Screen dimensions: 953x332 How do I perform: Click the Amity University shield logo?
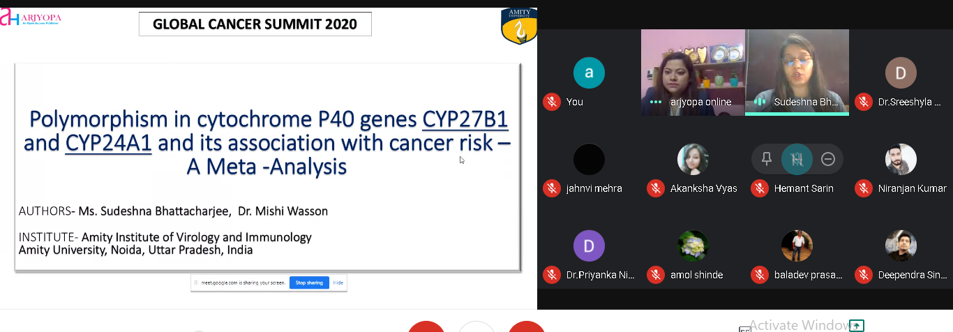click(x=518, y=25)
